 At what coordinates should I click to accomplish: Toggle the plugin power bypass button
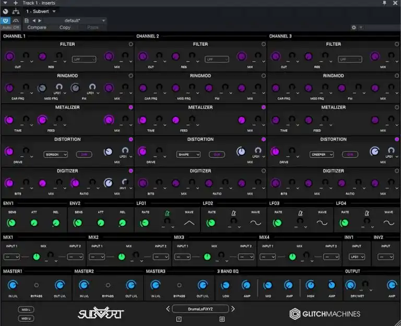5,20
